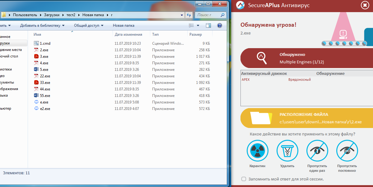Click the 572 КБ size cell
The width and height of the screenshot is (373, 187).
pos(204,109)
